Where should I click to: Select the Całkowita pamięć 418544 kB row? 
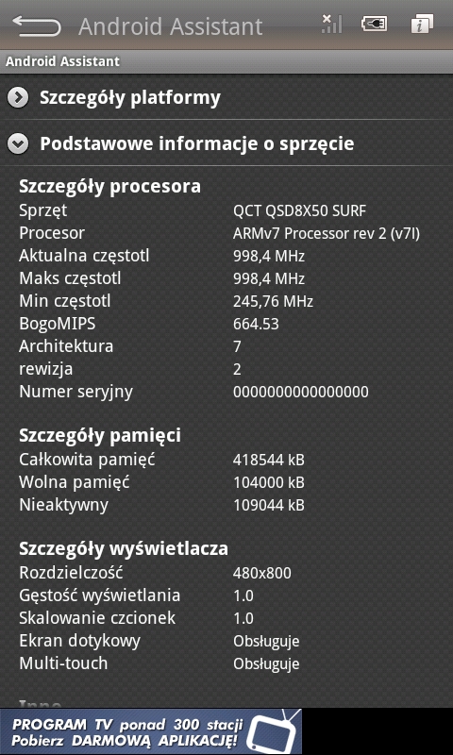(x=226, y=460)
